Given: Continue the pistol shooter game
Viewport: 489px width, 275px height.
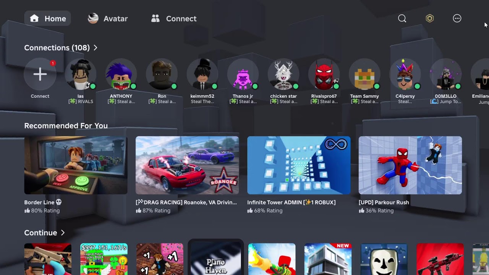Looking at the screenshot, I should 48,259.
